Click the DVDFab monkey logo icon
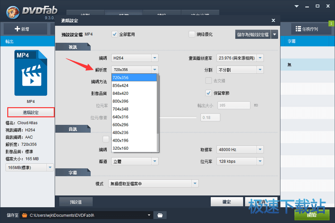Image resolution: width=335 pixels, height=223 pixels. click(13, 12)
